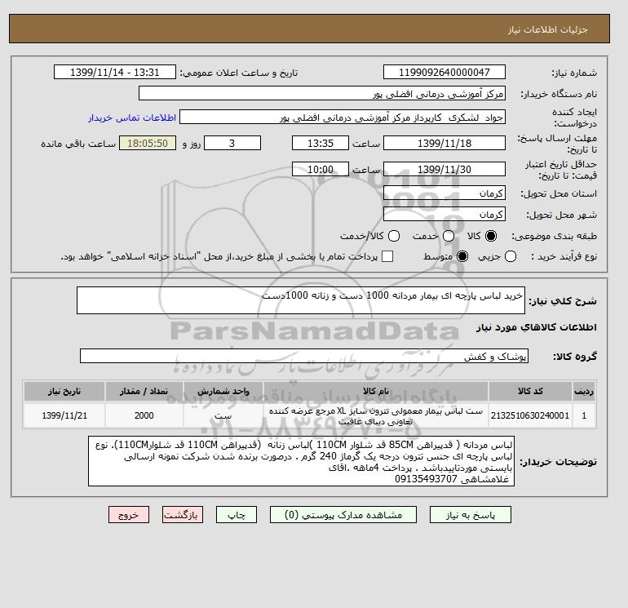Click the remaining time field 18:05:50
The image size is (628, 608).
148,143
